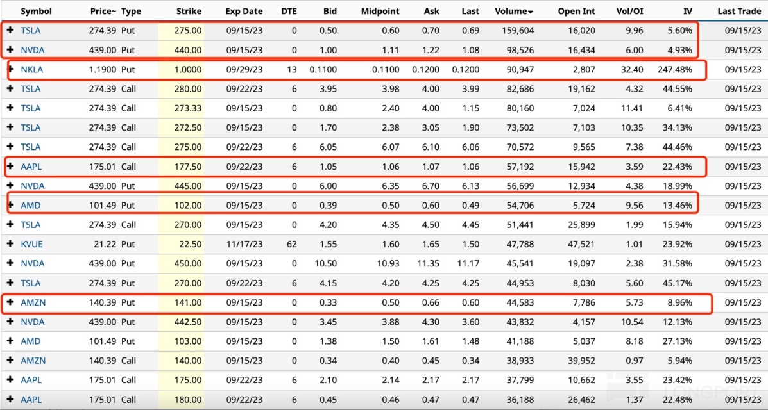Open the AAPL link in the 177.50 Call row

tap(31, 167)
